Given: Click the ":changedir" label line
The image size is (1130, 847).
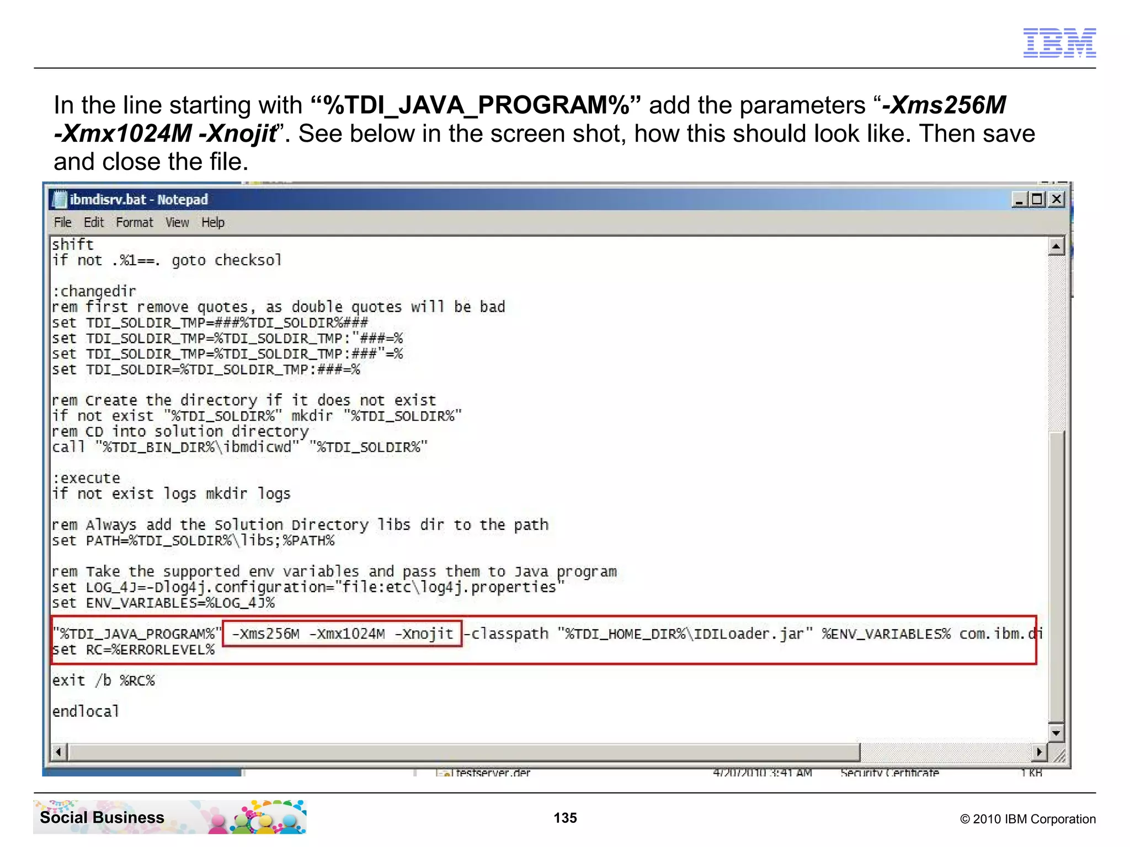Looking at the screenshot, I should pos(94,291).
